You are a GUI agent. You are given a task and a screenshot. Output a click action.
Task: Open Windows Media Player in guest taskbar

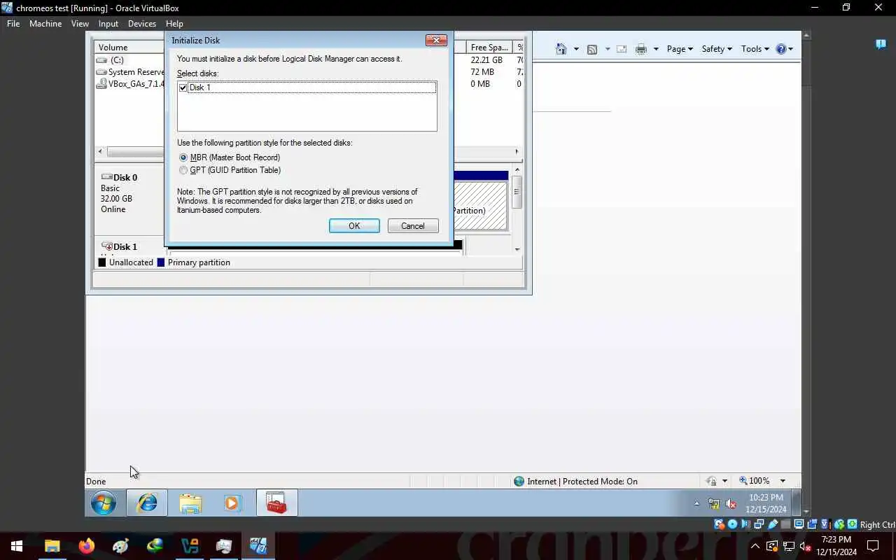(232, 503)
